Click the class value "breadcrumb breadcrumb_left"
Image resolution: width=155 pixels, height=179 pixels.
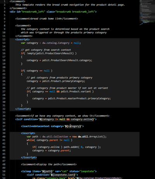tap(75, 12)
